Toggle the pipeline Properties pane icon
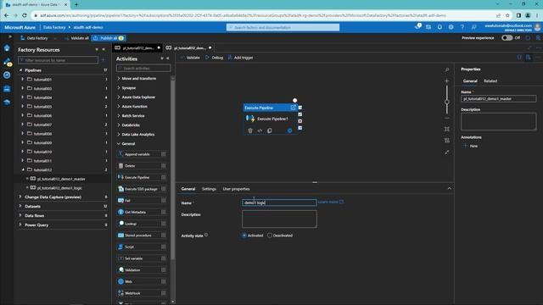The width and height of the screenshot is (543, 305). (528, 58)
